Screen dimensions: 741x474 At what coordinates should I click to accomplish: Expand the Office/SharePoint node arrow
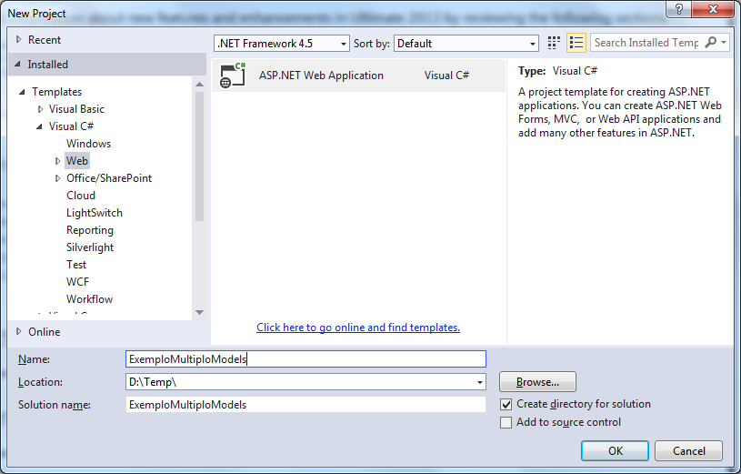point(57,178)
